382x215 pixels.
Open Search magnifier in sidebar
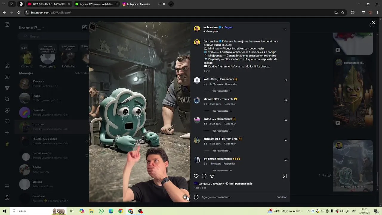point(7,99)
